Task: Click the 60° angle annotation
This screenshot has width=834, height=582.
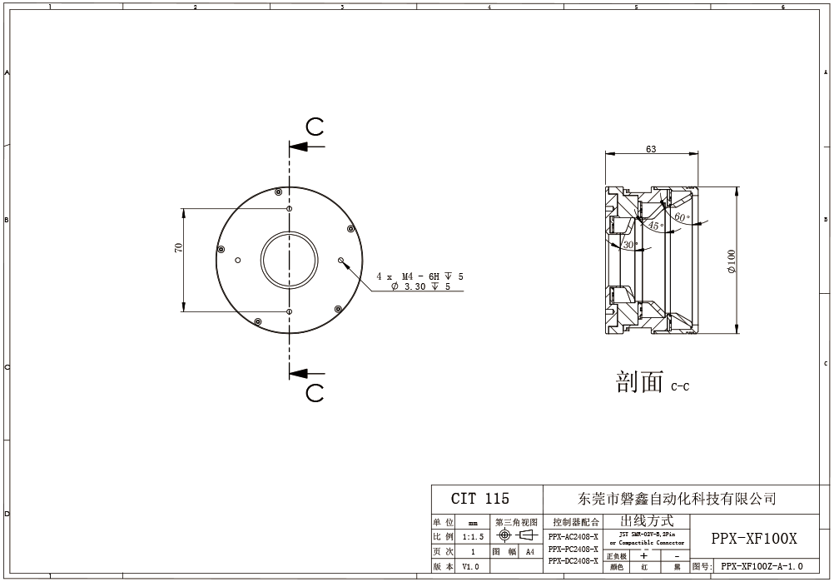Action: point(683,217)
